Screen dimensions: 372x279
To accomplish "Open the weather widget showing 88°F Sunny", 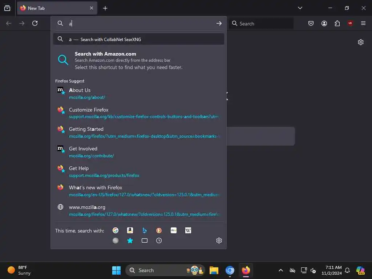I will (x=20, y=270).
